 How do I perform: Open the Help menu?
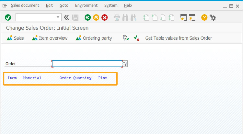(x=128, y=5)
